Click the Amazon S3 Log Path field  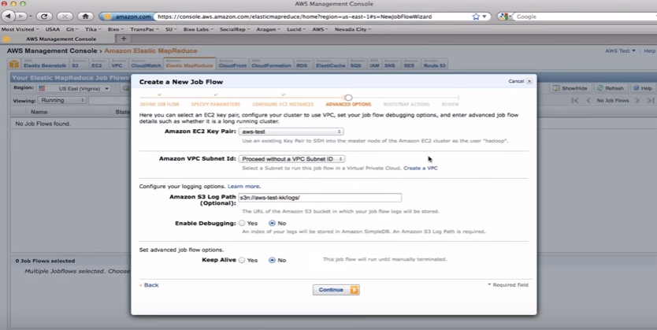coord(320,197)
